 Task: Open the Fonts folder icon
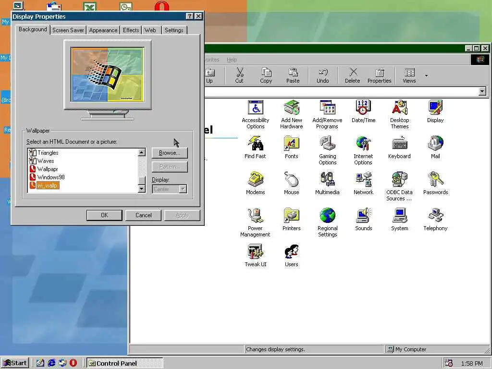click(x=291, y=148)
